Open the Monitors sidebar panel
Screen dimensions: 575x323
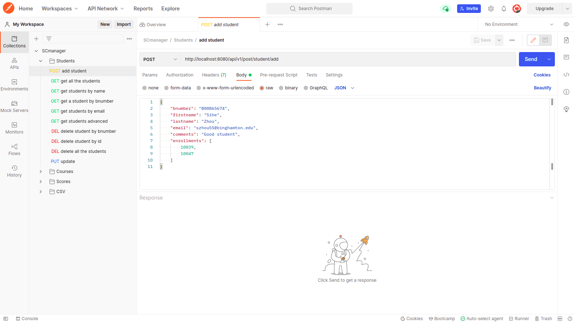coord(14,128)
